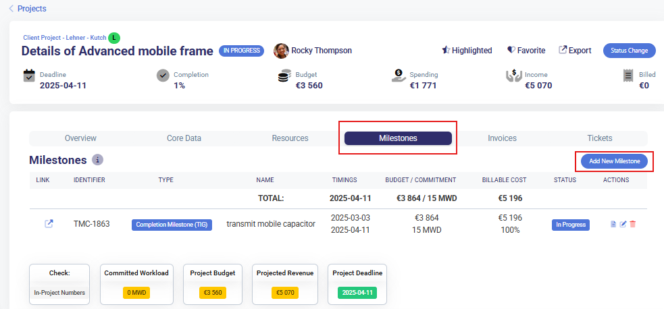Select the Resources tab
Image resolution: width=664 pixels, height=309 pixels.
pos(290,138)
